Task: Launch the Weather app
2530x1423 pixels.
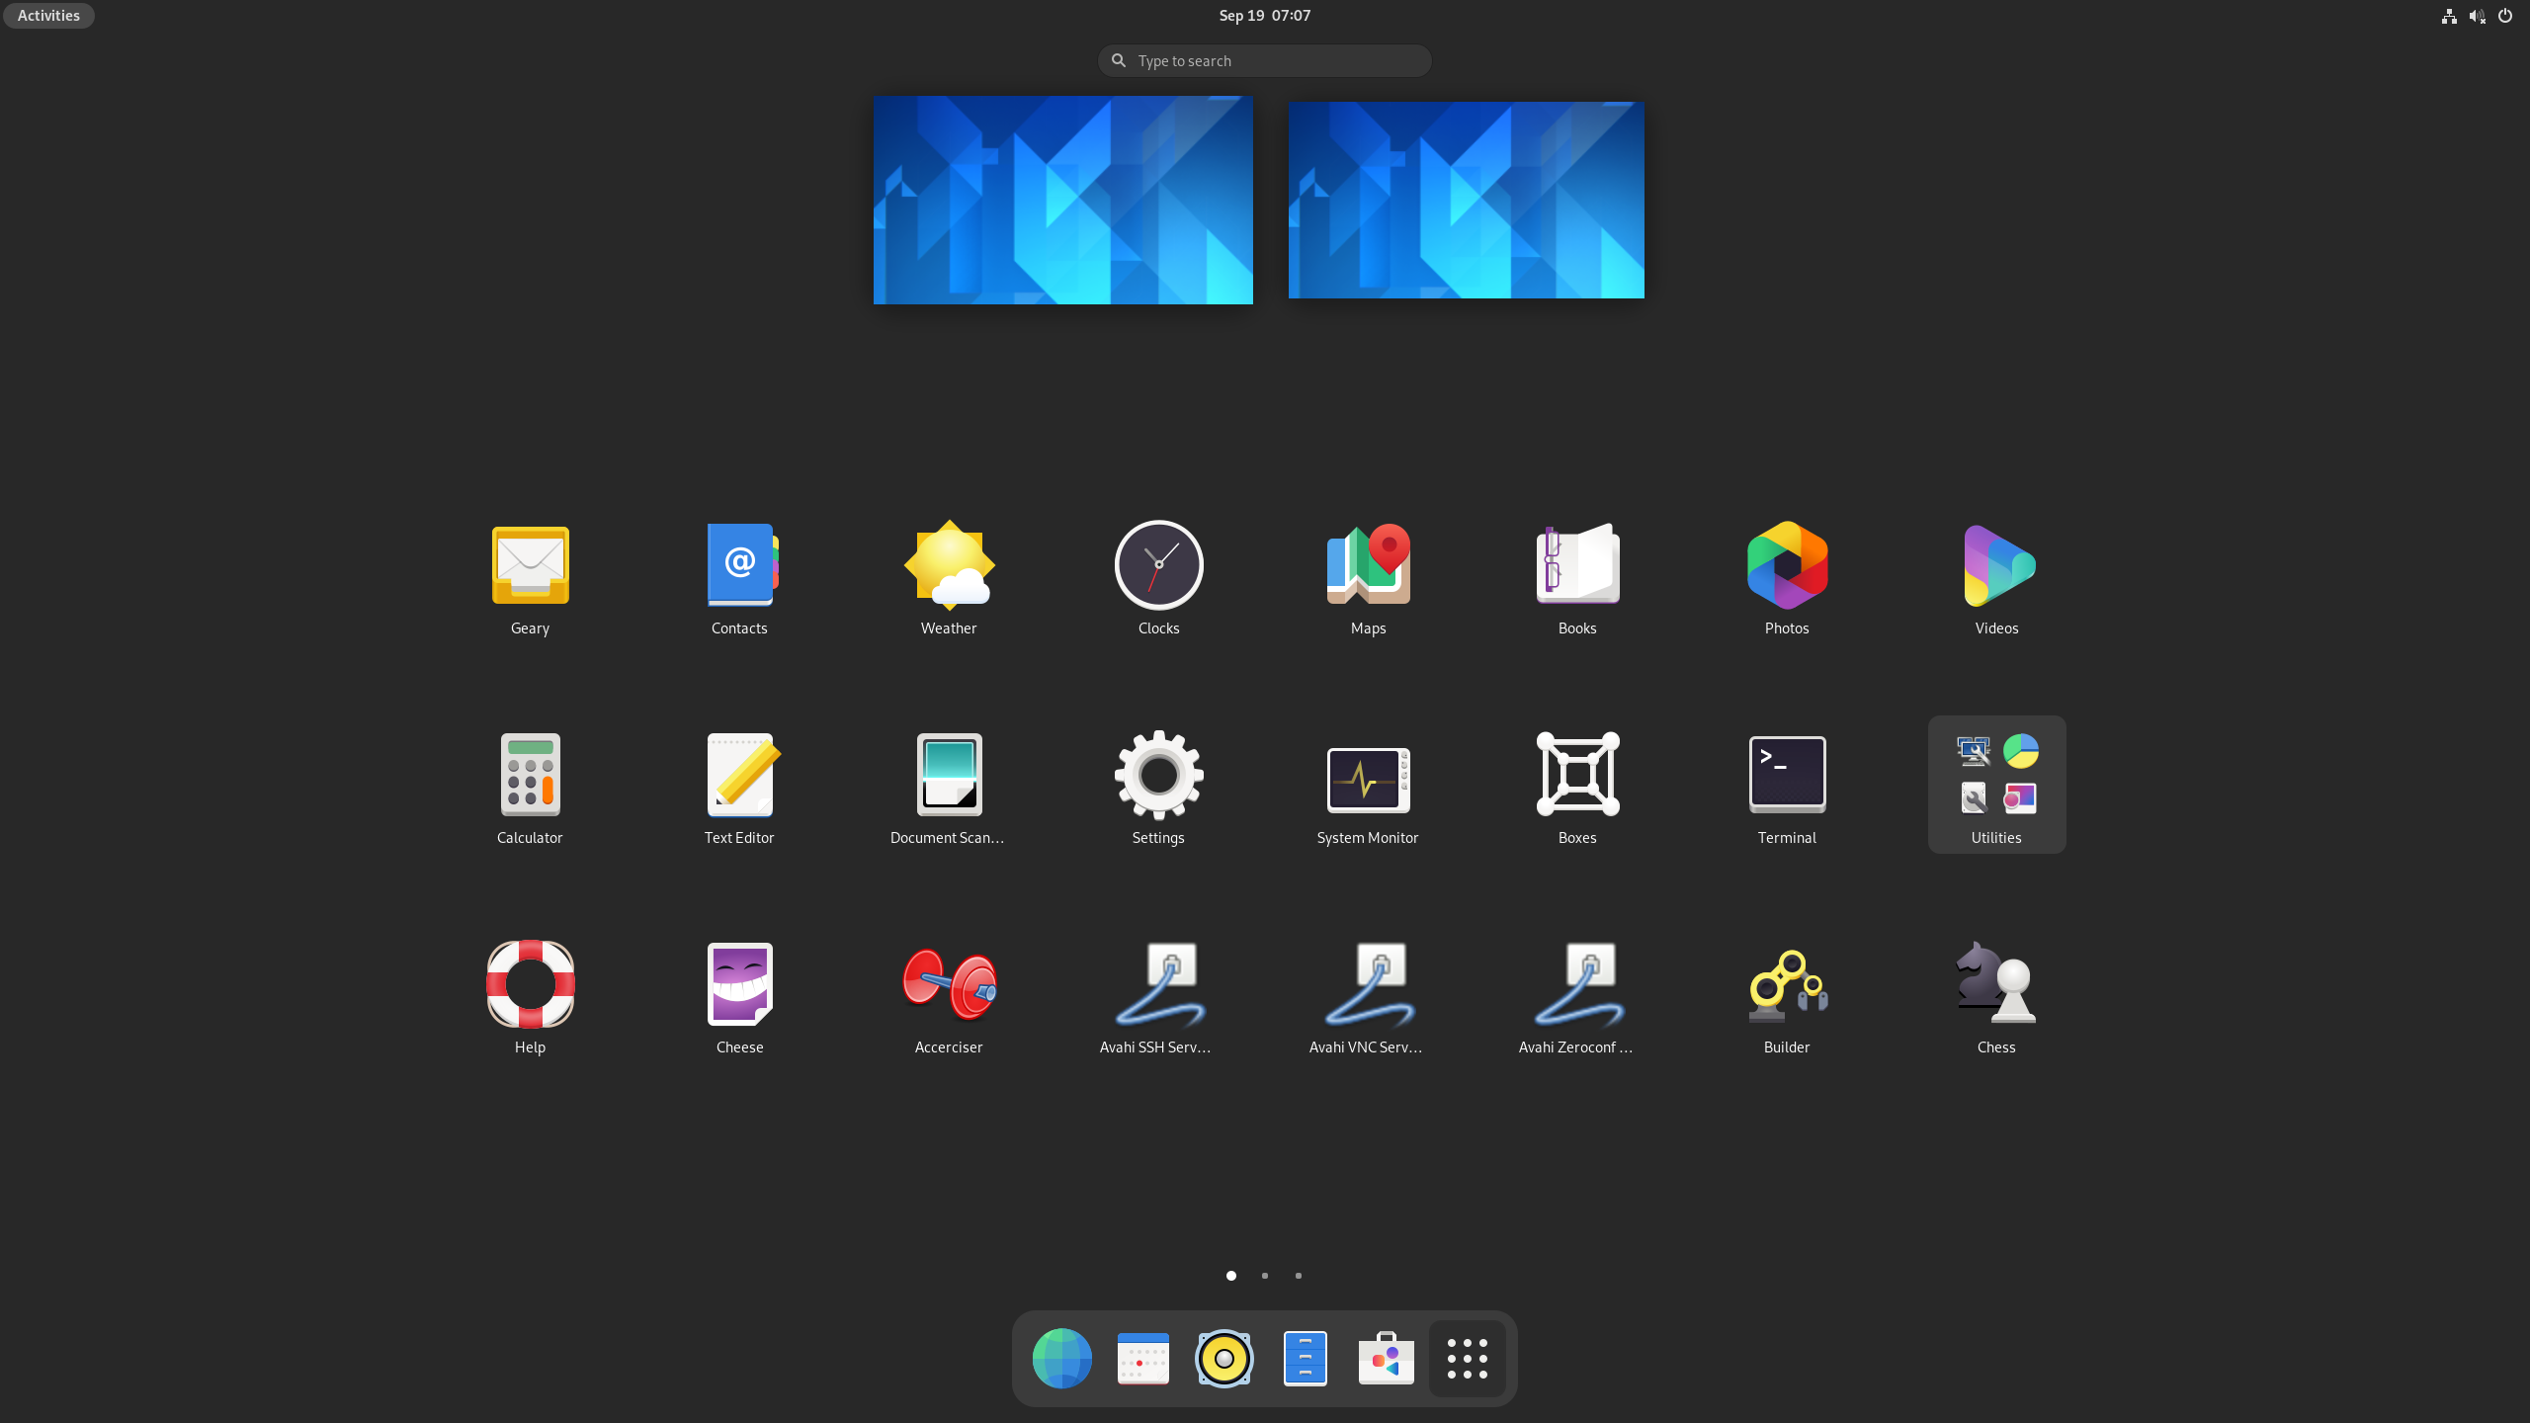Action: click(x=948, y=578)
